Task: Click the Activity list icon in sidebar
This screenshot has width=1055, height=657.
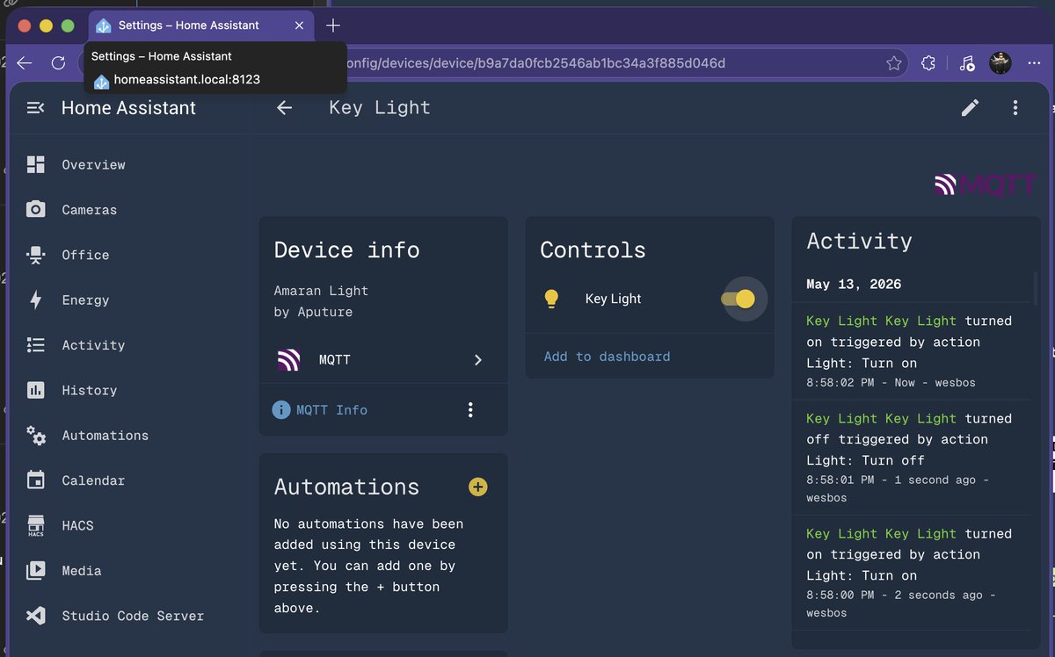Action: click(x=35, y=345)
